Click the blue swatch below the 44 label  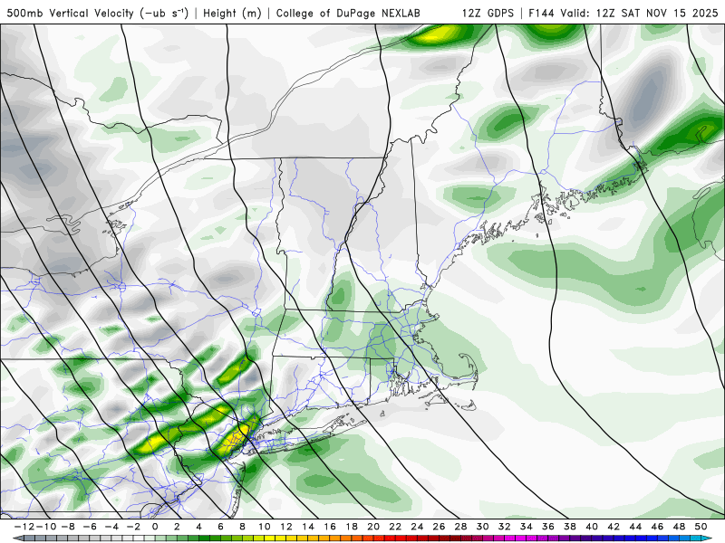(x=641, y=538)
